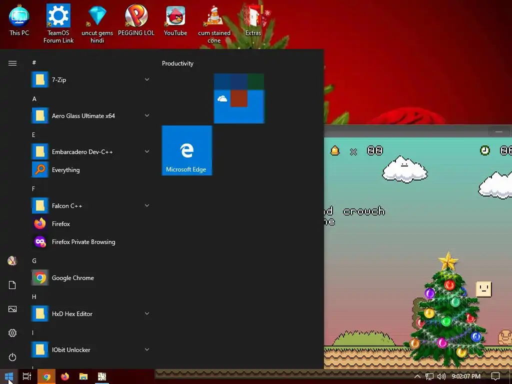Open Firefox from the taskbar

click(65, 376)
